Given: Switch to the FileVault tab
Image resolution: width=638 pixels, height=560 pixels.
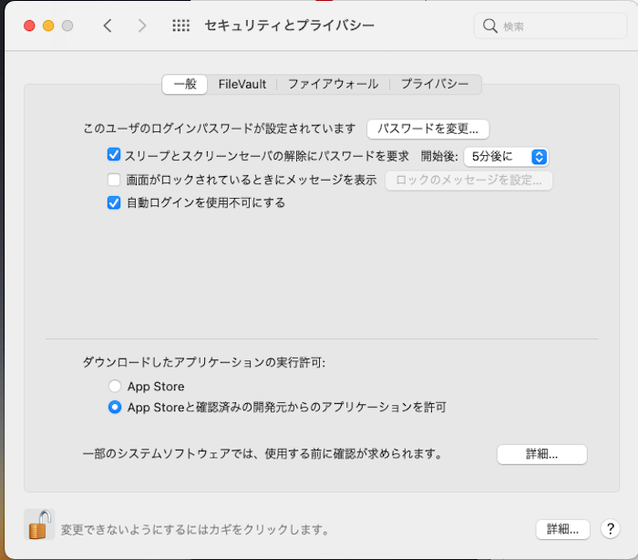Looking at the screenshot, I should pyautogui.click(x=242, y=84).
